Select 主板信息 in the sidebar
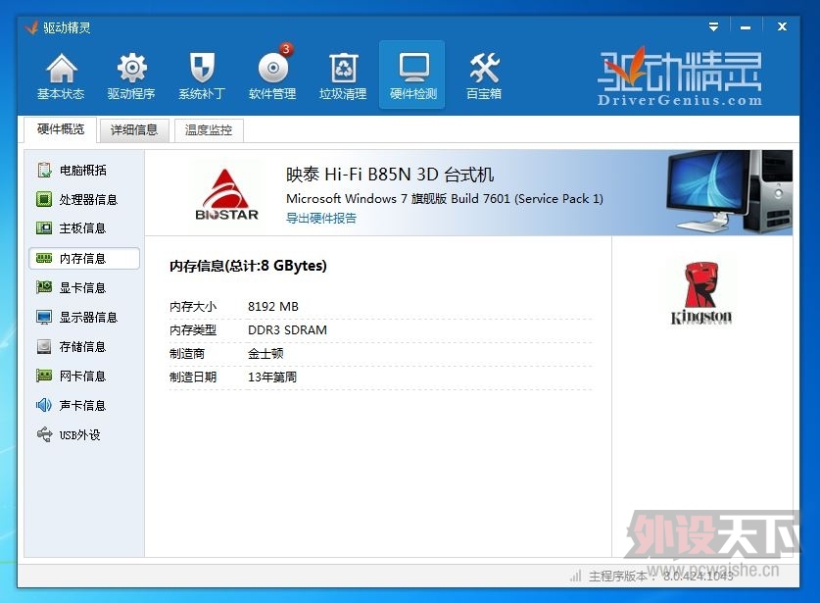 coord(84,228)
